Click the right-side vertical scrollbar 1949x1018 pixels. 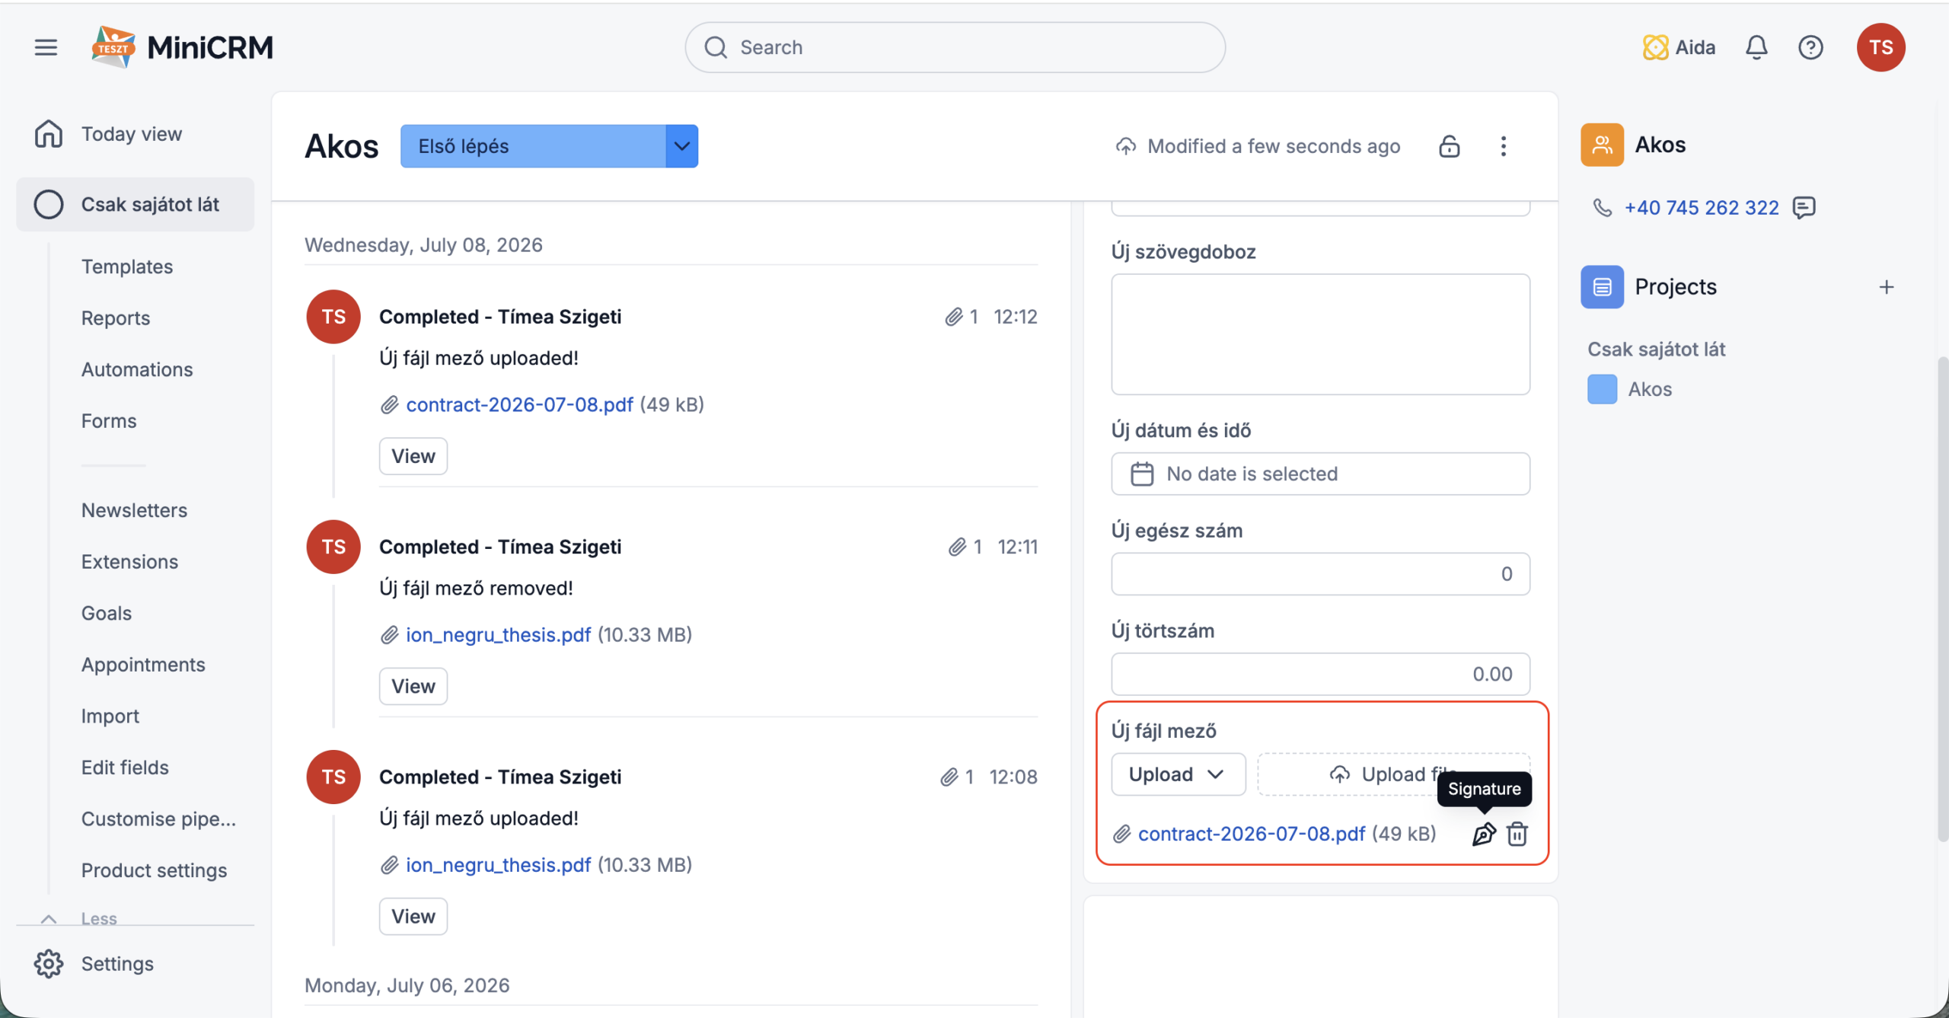[1942, 598]
